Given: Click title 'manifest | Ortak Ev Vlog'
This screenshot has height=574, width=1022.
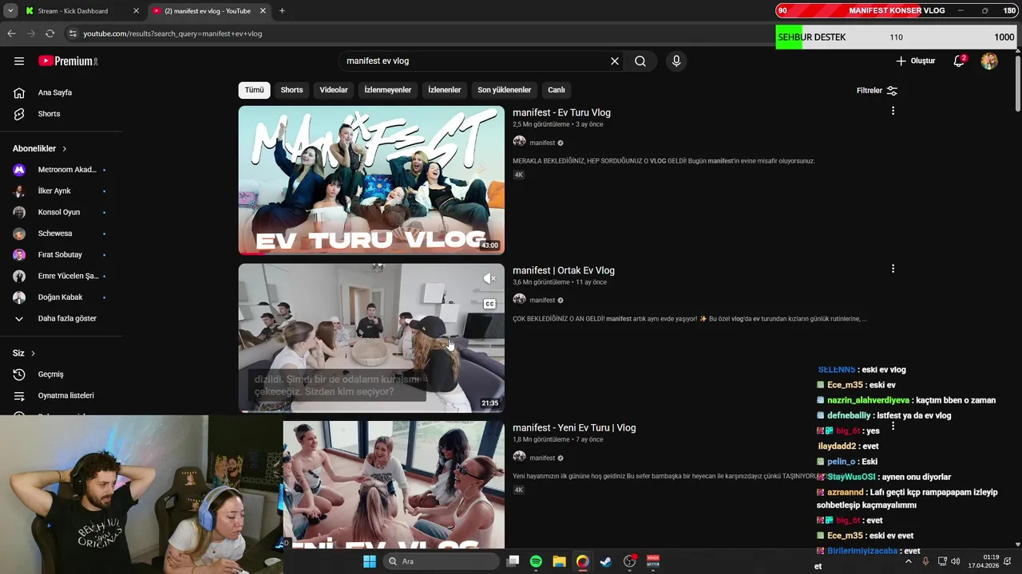Looking at the screenshot, I should (x=564, y=270).
